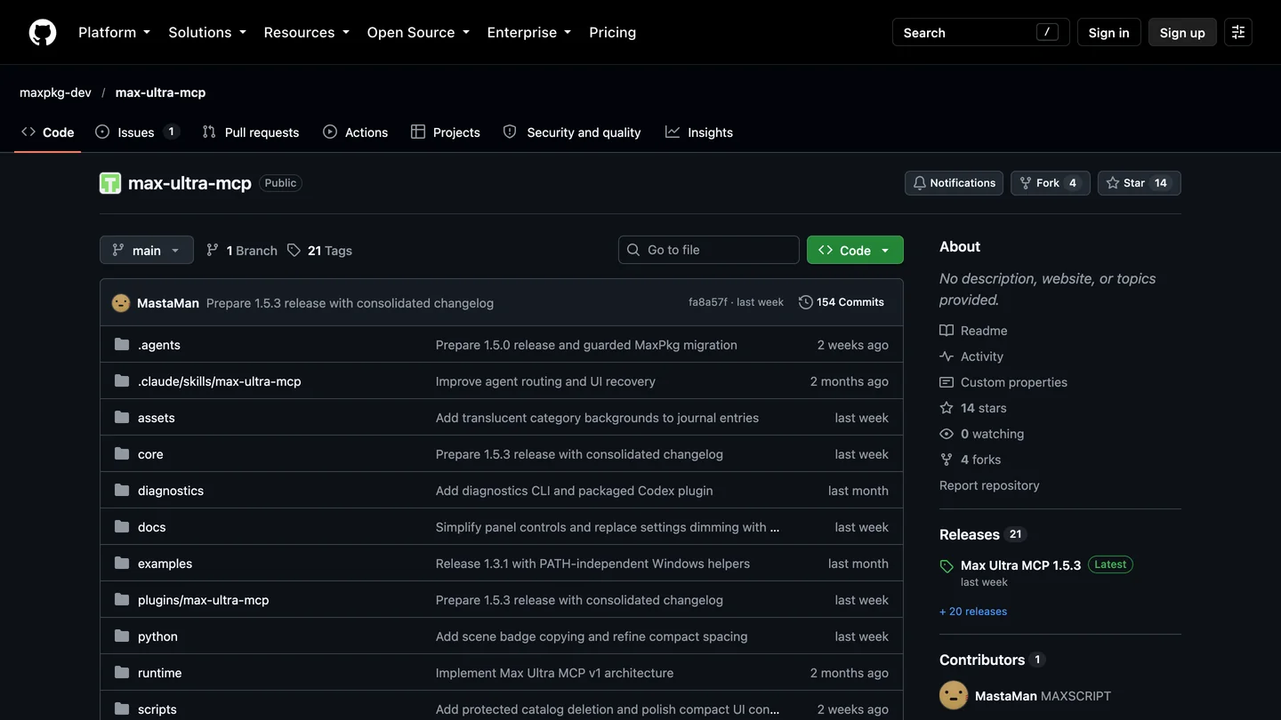The width and height of the screenshot is (1281, 720).
Task: Click the eye icon beside 0 watching
Action: coord(947,434)
